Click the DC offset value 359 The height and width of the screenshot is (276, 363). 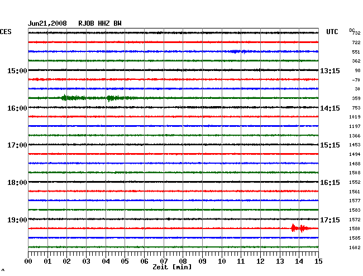(x=356, y=98)
